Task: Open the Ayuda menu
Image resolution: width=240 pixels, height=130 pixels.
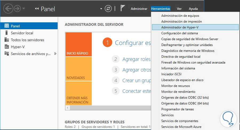Action: [193, 9]
